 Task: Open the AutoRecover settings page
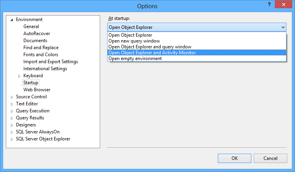[37, 34]
